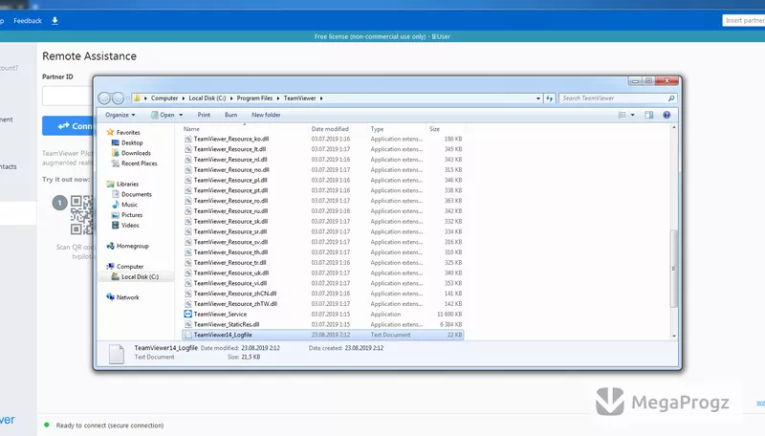Click the Favorites star icon

[x=110, y=132]
